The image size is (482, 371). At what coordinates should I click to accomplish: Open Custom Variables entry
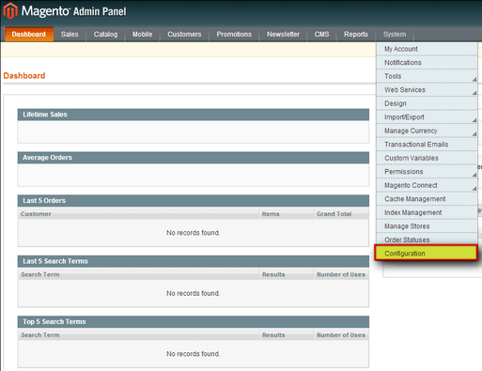427,158
